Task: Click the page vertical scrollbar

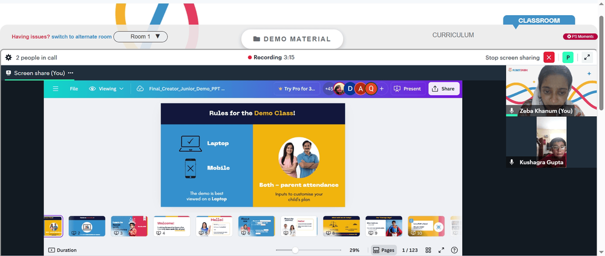Action: tap(602, 62)
